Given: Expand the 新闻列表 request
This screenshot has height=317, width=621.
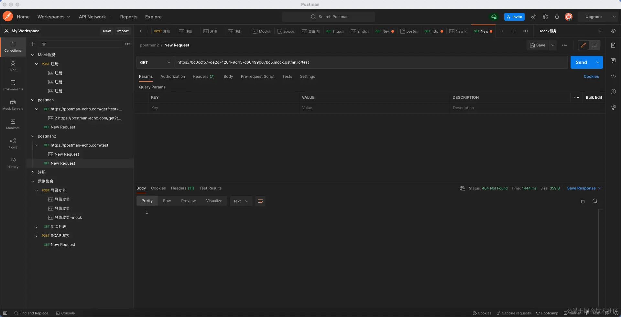Looking at the screenshot, I should [x=37, y=227].
